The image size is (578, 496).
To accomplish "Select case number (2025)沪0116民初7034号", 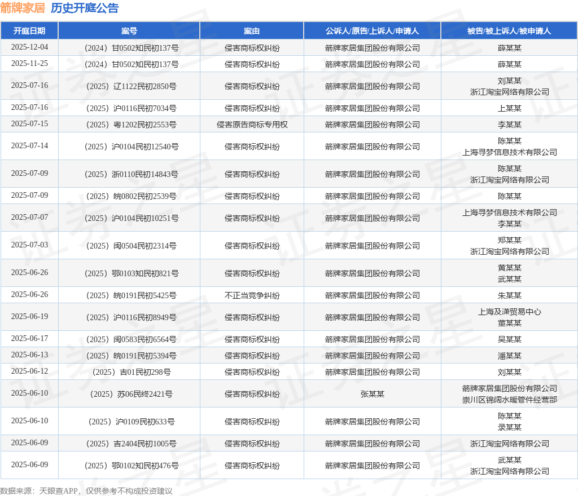I will pos(131,108).
